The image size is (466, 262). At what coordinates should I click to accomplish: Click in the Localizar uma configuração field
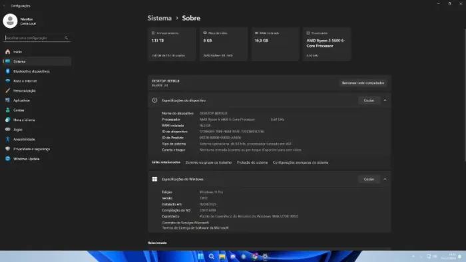[37, 38]
